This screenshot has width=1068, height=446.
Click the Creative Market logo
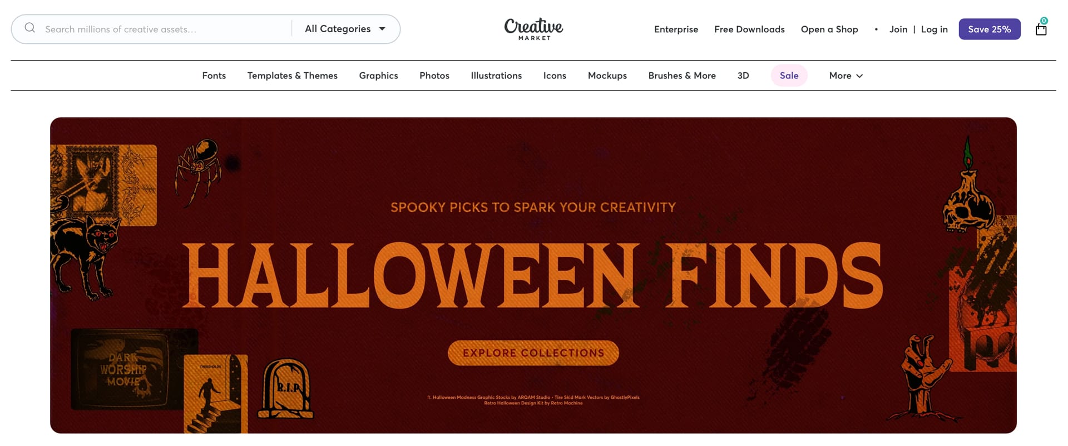point(533,29)
